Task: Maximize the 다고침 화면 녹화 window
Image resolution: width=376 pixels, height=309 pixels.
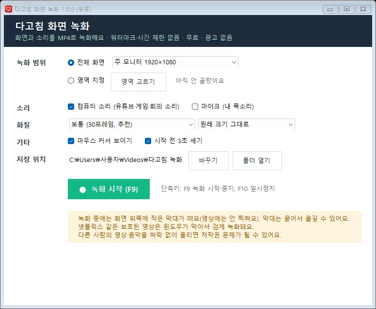Action: 346,9
